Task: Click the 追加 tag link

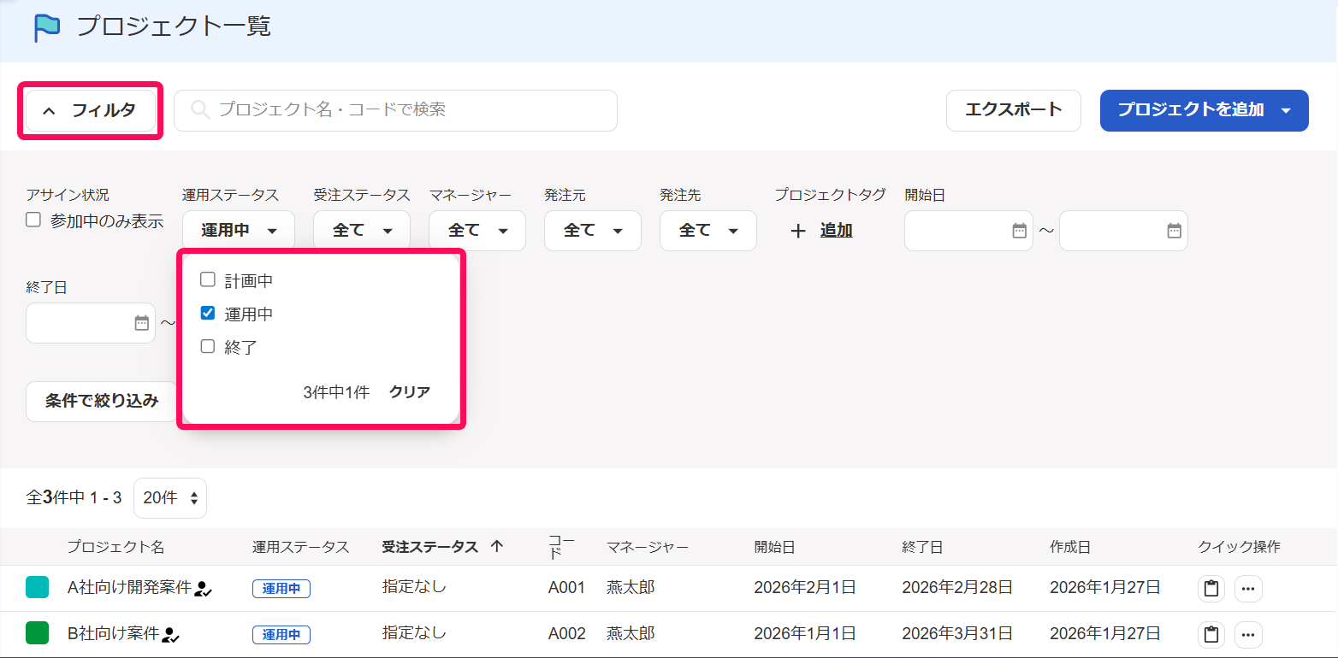Action: [836, 231]
